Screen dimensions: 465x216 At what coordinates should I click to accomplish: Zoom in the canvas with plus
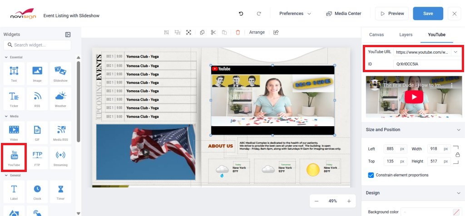click(x=349, y=201)
